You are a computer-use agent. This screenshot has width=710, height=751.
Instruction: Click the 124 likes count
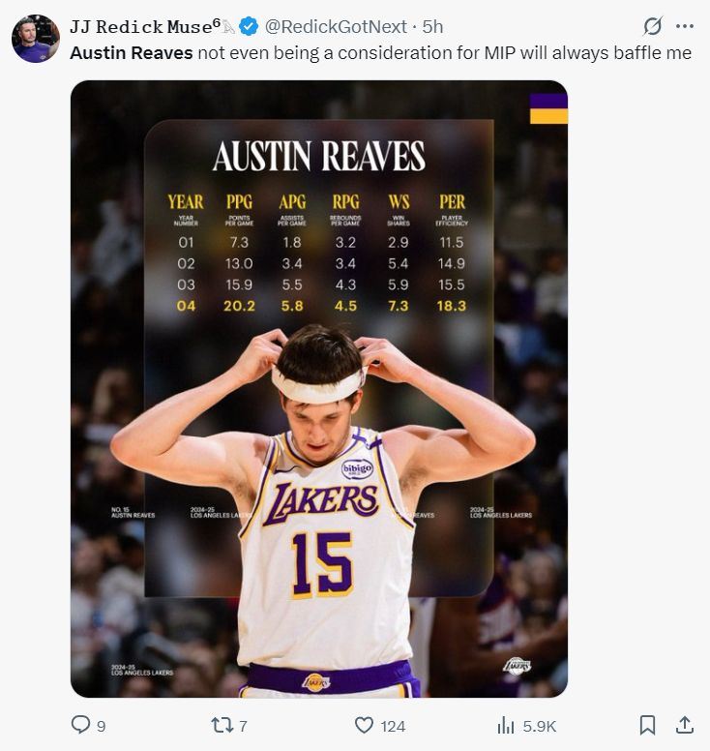click(x=393, y=726)
